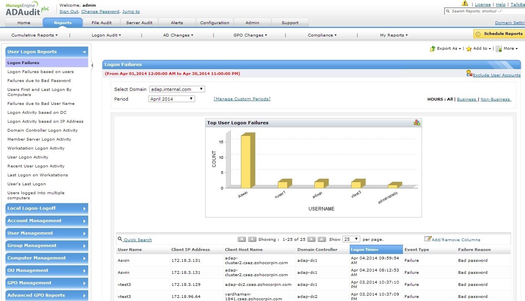Click the chart type icon in graph header
525x301 pixels.
click(417, 123)
